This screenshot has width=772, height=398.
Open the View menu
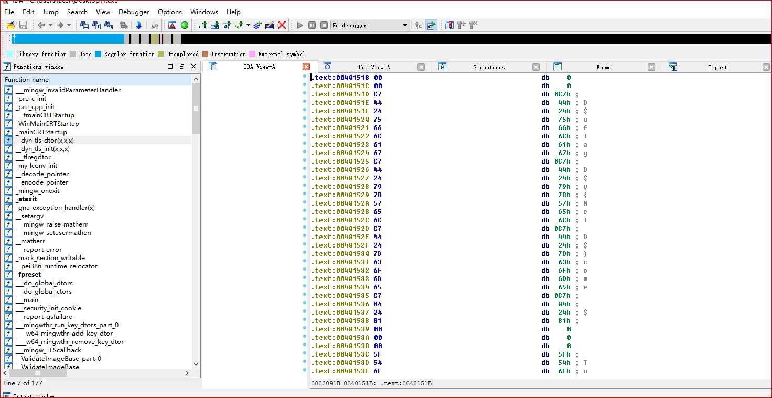click(x=103, y=12)
